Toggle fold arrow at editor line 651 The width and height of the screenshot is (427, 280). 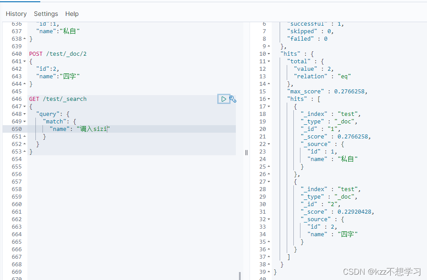click(24, 137)
